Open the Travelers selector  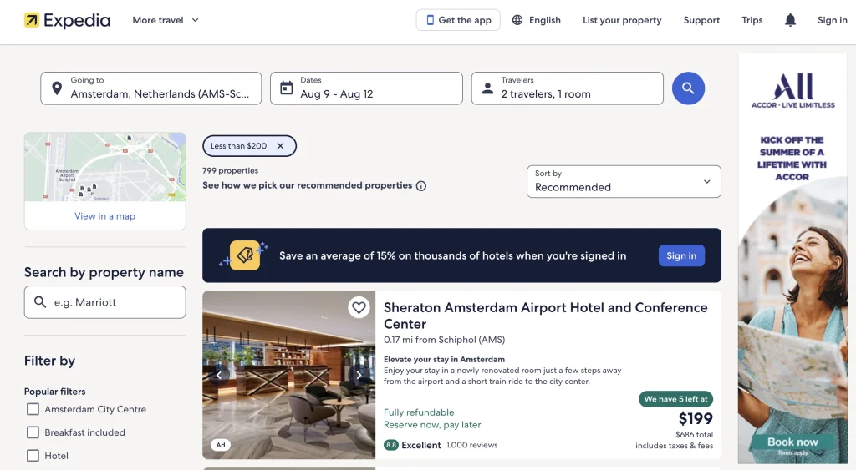click(568, 88)
